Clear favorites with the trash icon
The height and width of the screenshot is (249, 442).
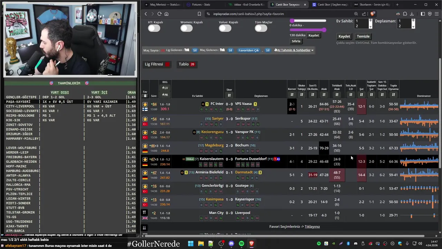tap(145, 96)
